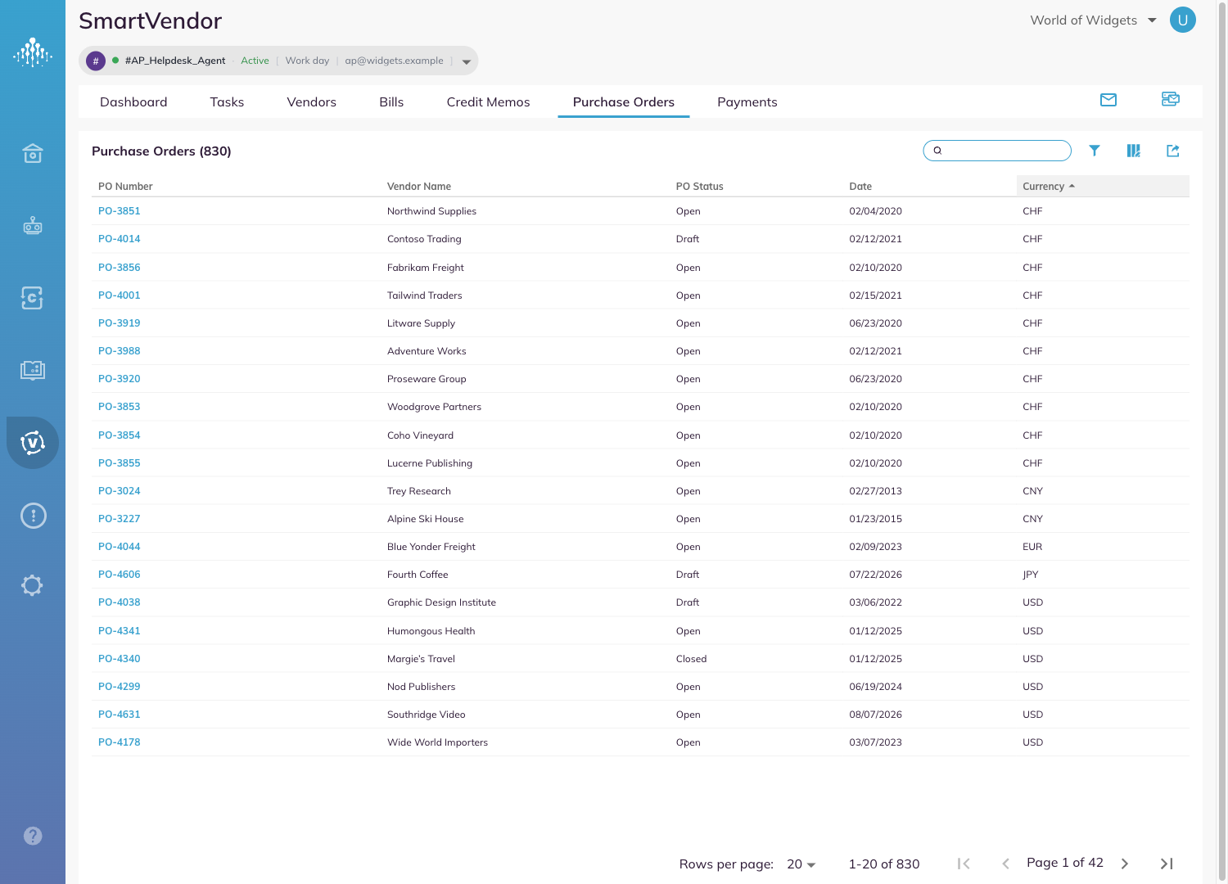Click the EUR currency cell
The width and height of the screenshot is (1228, 884).
[x=1032, y=547]
